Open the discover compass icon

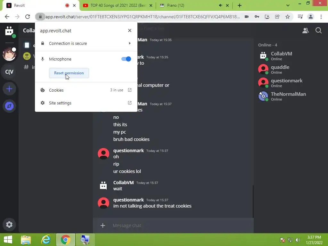point(9,106)
